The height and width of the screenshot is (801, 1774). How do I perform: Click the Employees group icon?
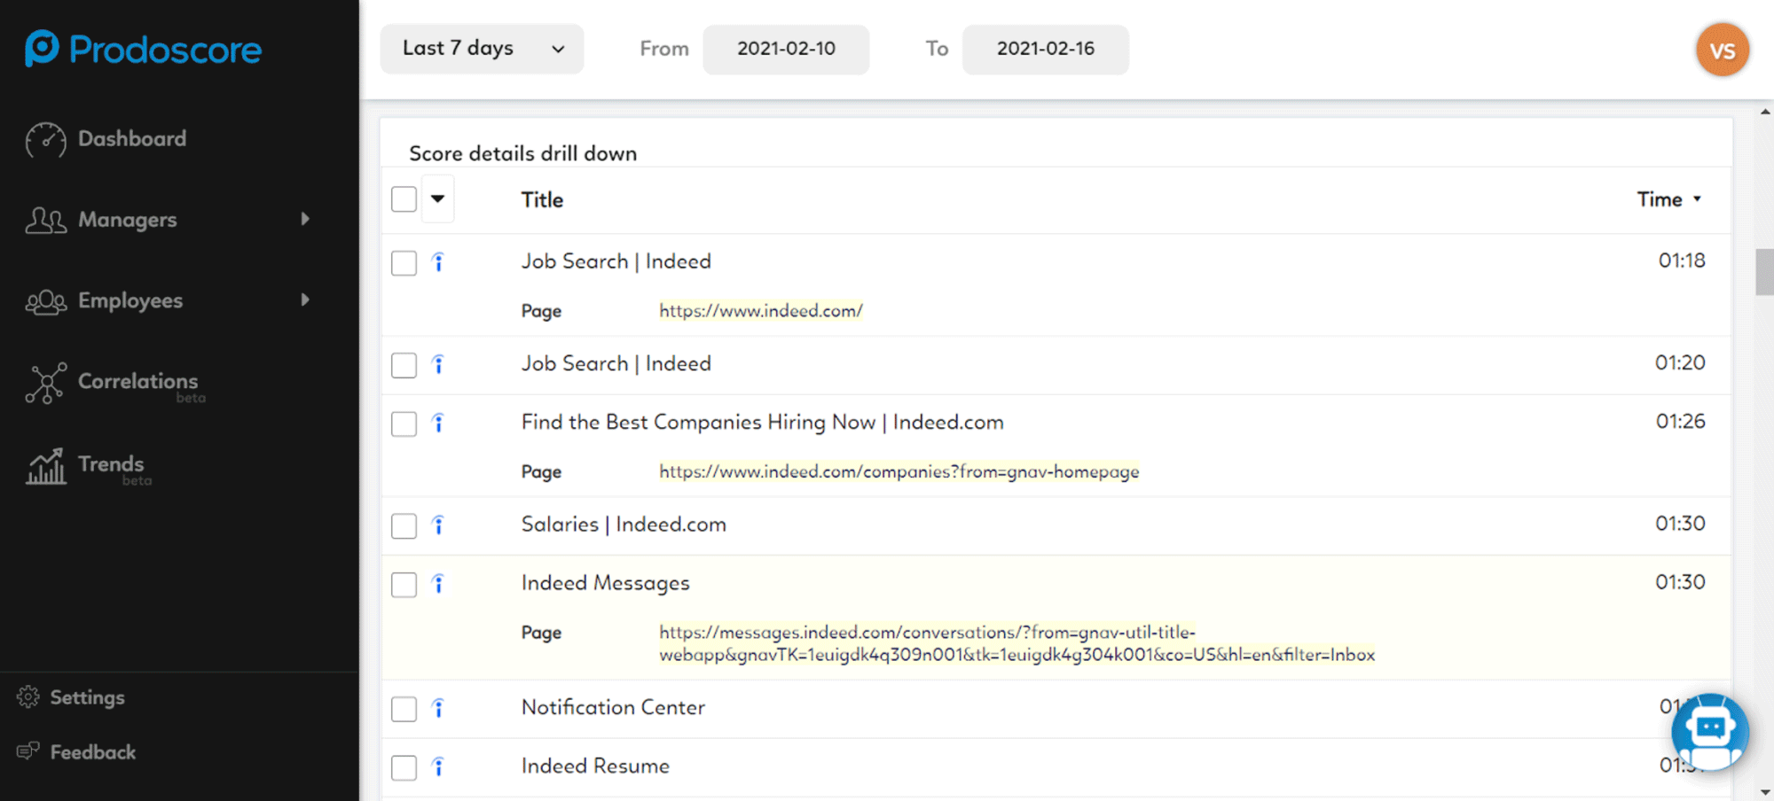click(x=45, y=301)
